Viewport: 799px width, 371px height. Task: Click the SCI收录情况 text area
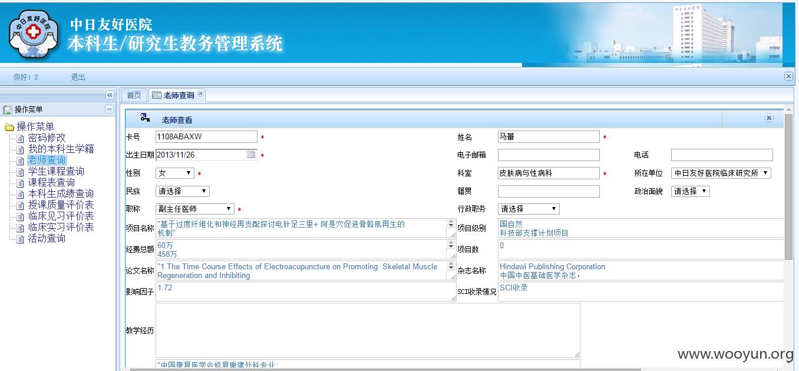pos(640,292)
